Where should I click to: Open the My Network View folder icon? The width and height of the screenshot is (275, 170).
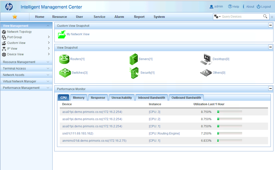[62, 35]
